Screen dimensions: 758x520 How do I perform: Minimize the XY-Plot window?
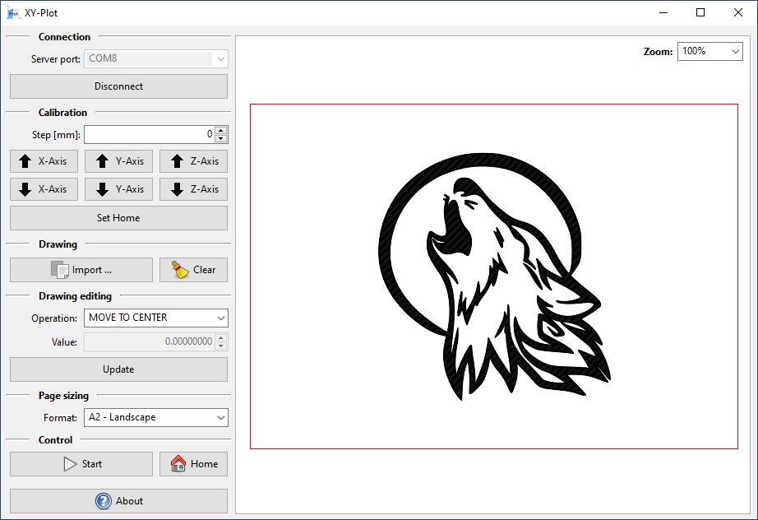pos(663,13)
